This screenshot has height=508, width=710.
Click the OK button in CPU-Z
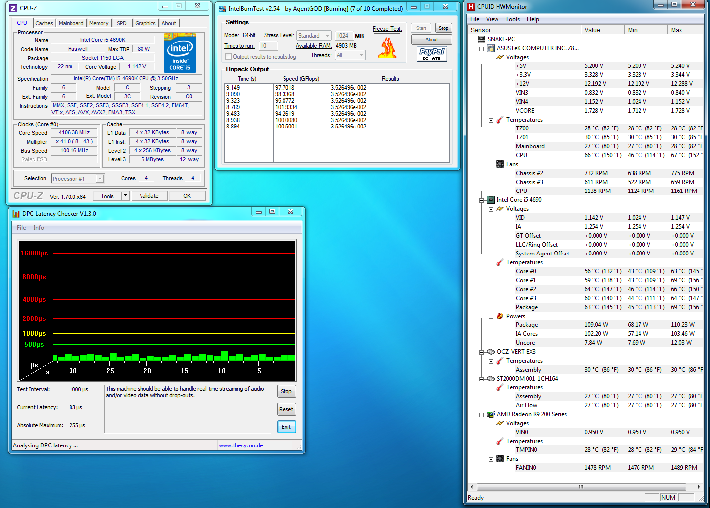[187, 196]
